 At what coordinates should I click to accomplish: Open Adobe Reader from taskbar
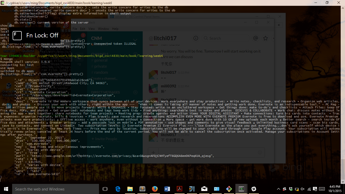click(180, 189)
